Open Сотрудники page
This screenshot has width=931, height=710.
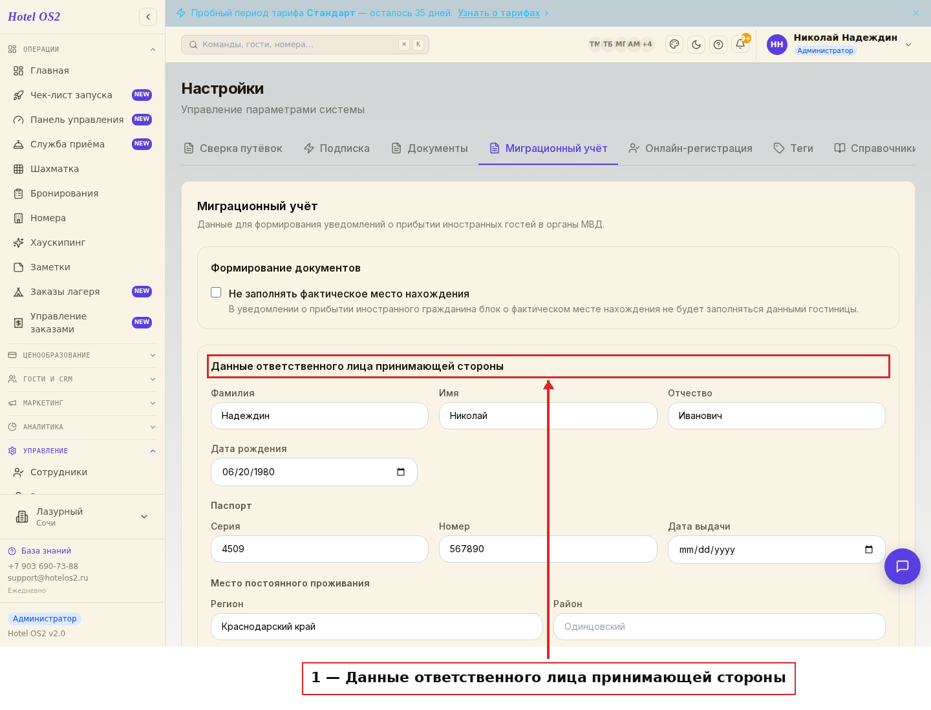pos(83,472)
